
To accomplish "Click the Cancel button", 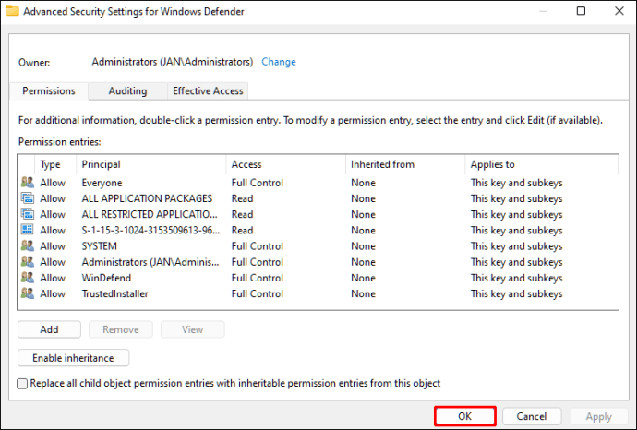I will pyautogui.click(x=532, y=416).
